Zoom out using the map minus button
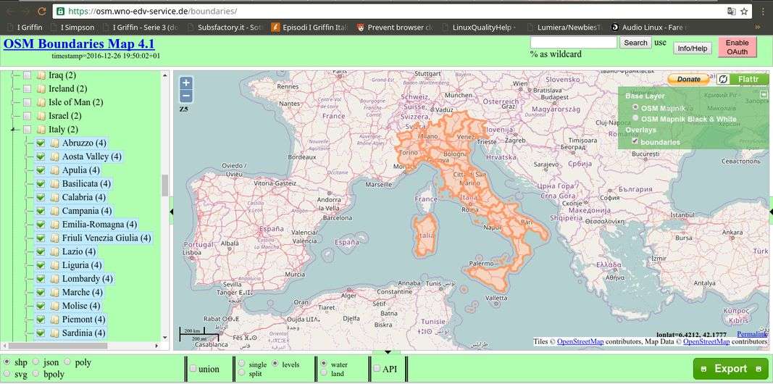The image size is (773, 384). pyautogui.click(x=186, y=96)
